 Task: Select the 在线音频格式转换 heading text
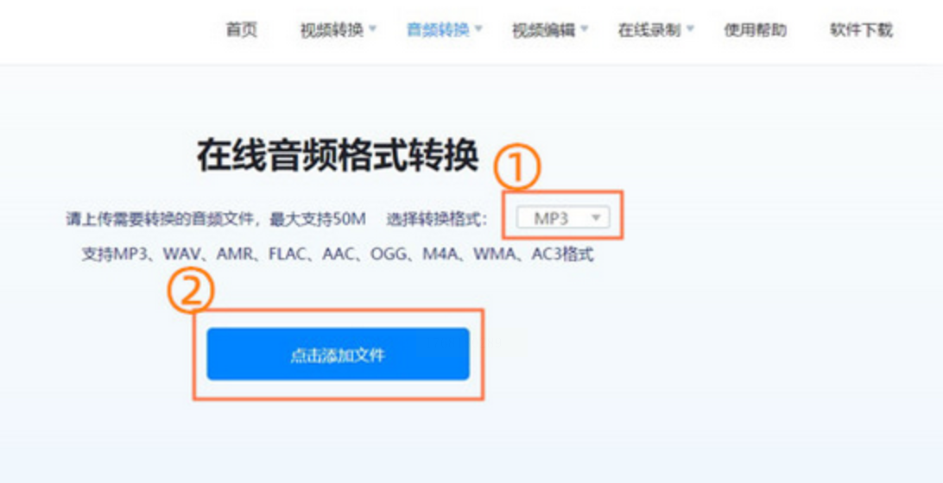point(338,155)
